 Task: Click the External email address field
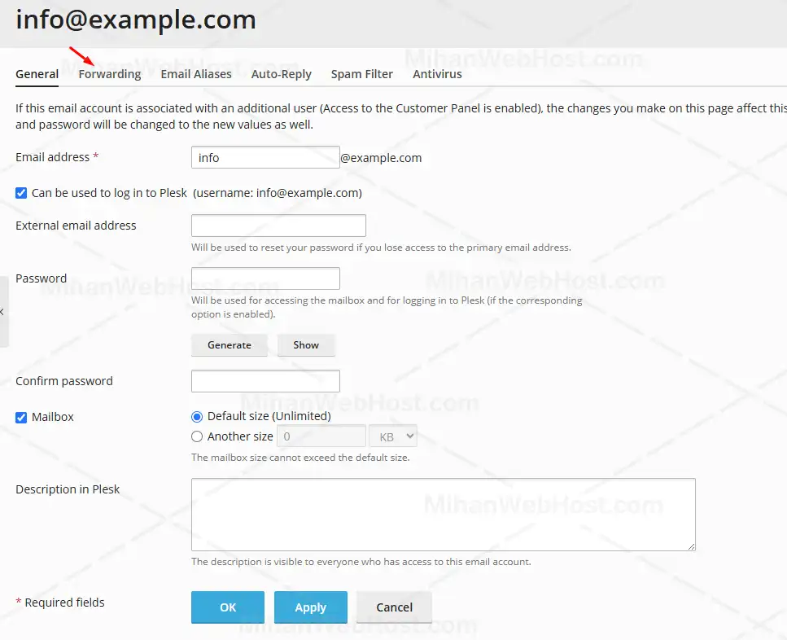(x=278, y=226)
